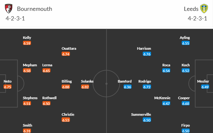Click the Bournemouth club crest icon
The height and width of the screenshot is (133, 213).
point(9,9)
